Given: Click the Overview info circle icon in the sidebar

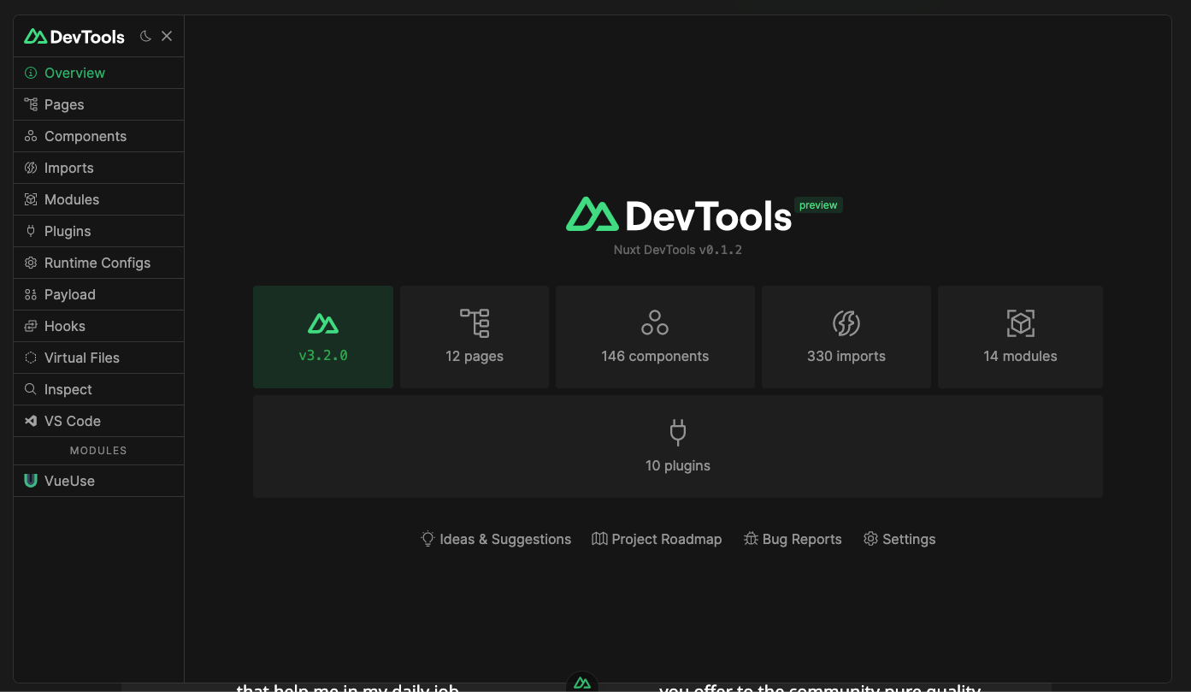Looking at the screenshot, I should pyautogui.click(x=31, y=73).
